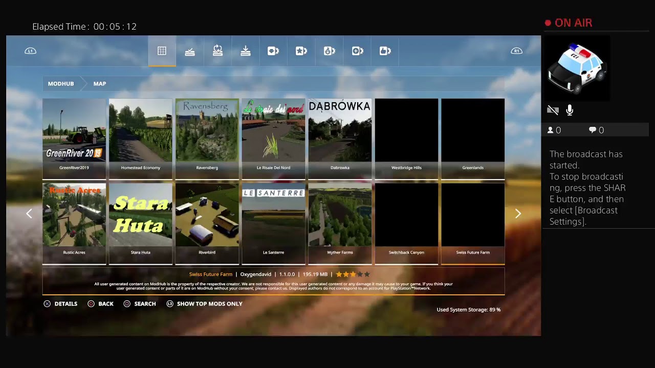
Task: Go to next page with right arrow
Action: click(x=518, y=214)
